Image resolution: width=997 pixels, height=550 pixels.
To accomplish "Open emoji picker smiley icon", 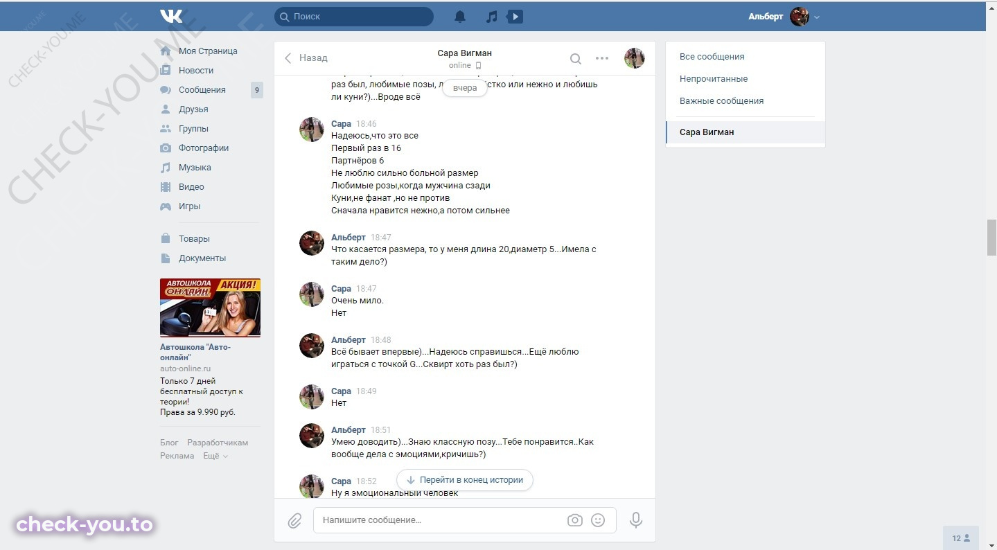I will coord(598,520).
